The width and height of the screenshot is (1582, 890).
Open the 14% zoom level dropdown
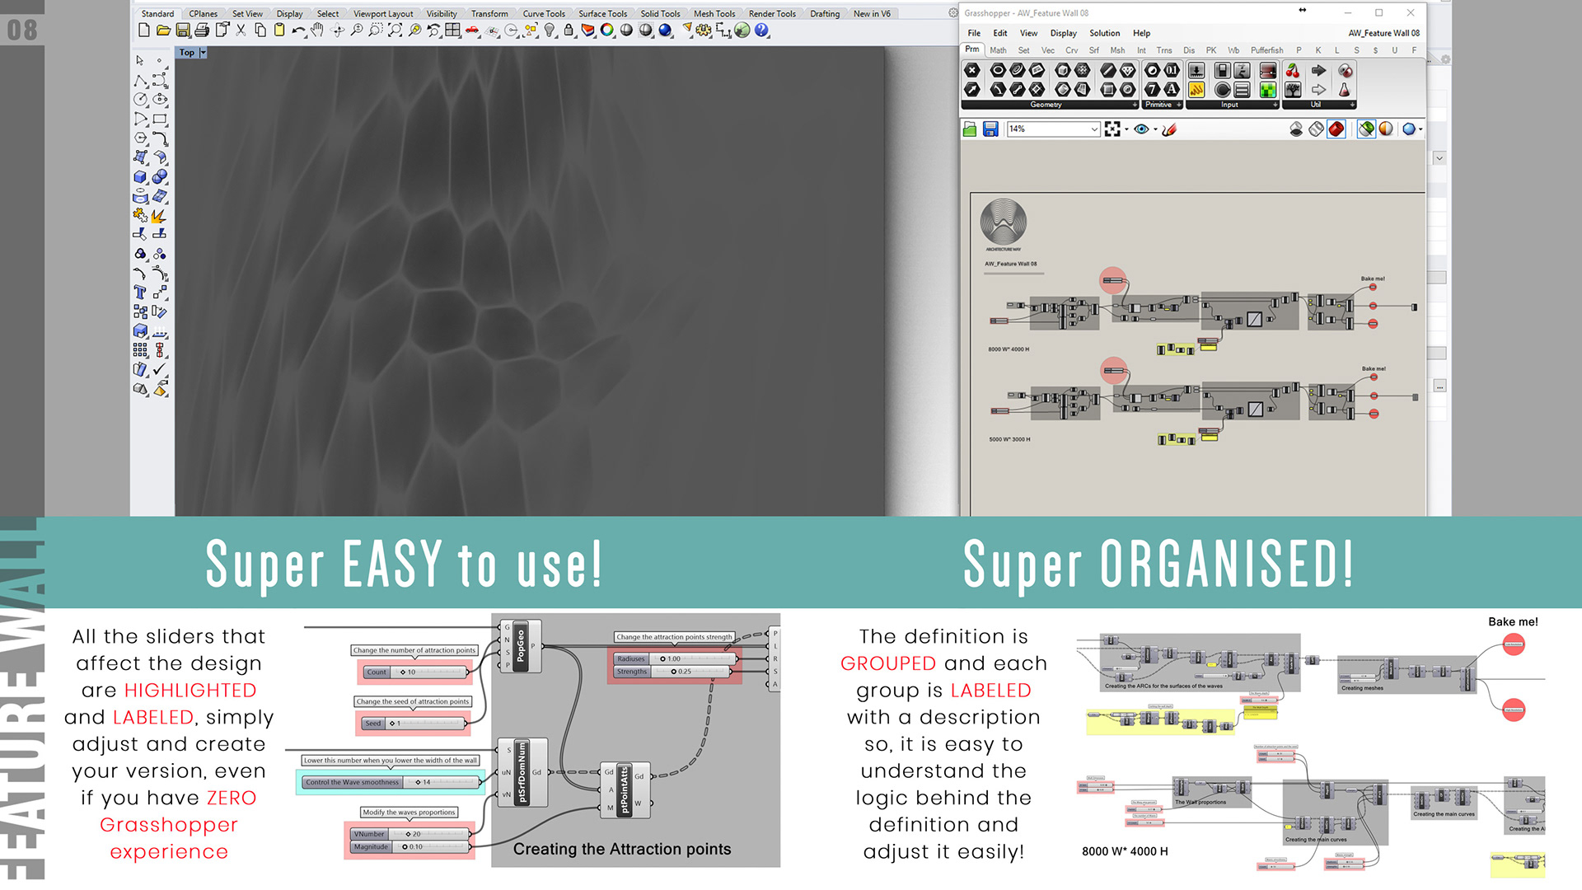1094,129
